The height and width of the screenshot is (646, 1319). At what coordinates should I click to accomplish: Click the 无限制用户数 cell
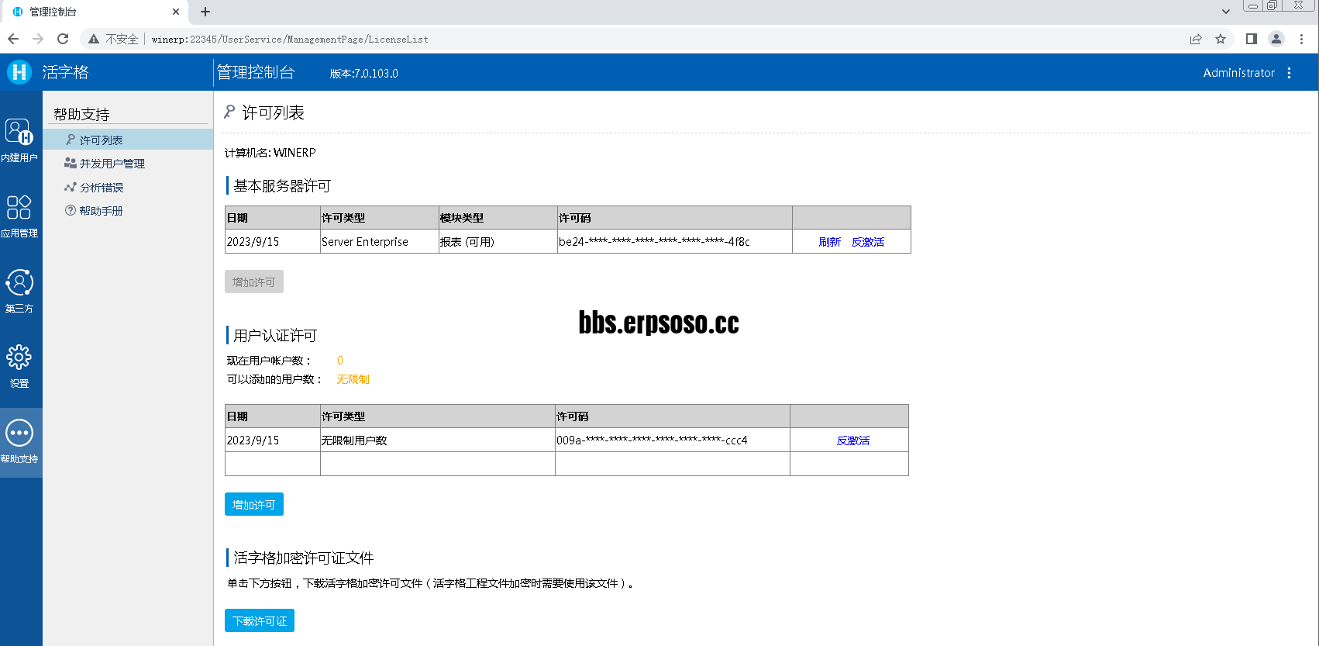[x=438, y=440]
